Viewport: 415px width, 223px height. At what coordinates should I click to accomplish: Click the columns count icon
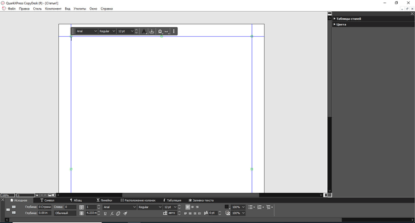82,207
